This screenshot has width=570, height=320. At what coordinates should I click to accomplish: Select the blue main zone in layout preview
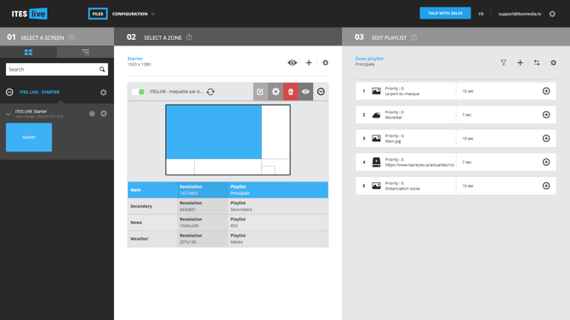point(214,132)
